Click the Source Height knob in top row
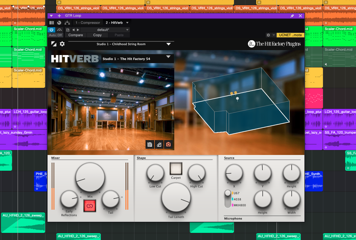The image size is (356, 240). [x=291, y=173]
